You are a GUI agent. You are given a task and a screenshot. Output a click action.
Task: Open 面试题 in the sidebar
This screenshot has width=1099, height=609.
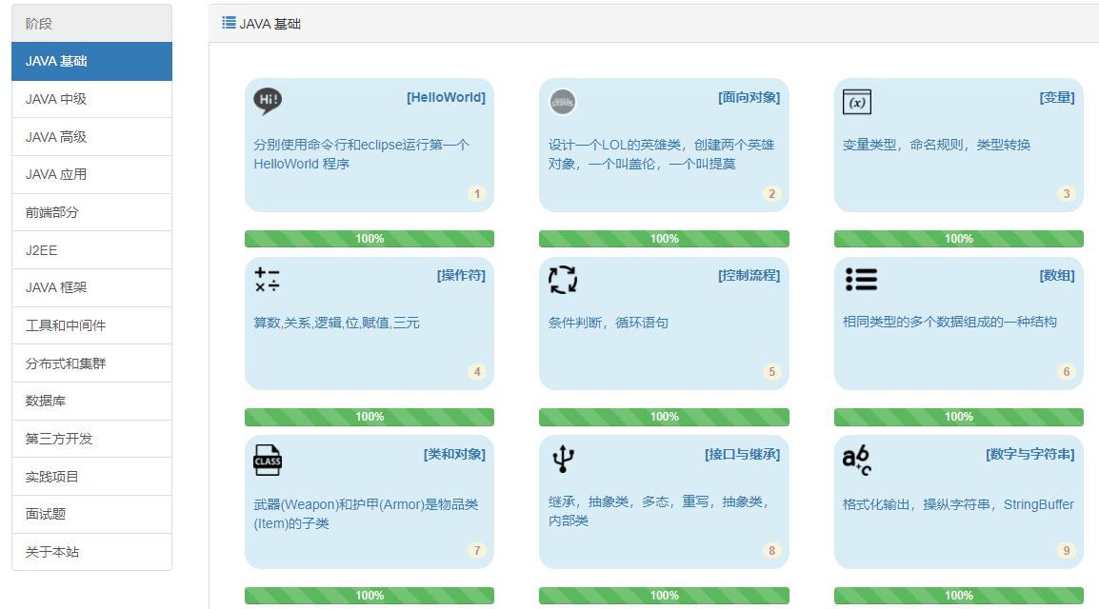click(x=91, y=515)
